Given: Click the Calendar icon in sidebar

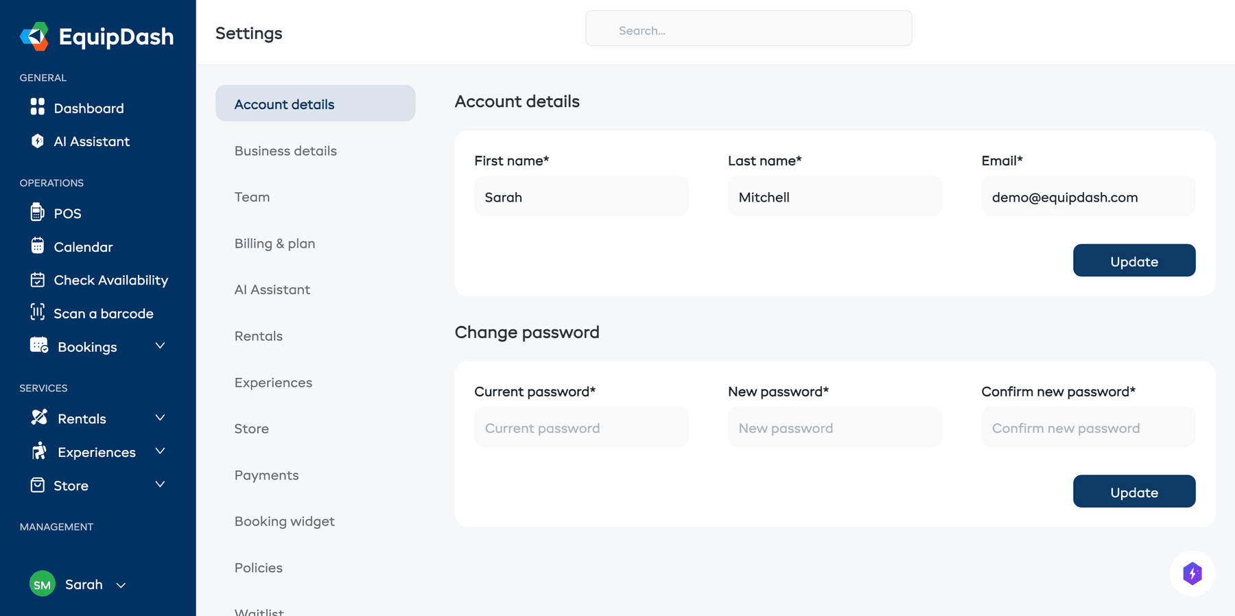Looking at the screenshot, I should click(38, 246).
